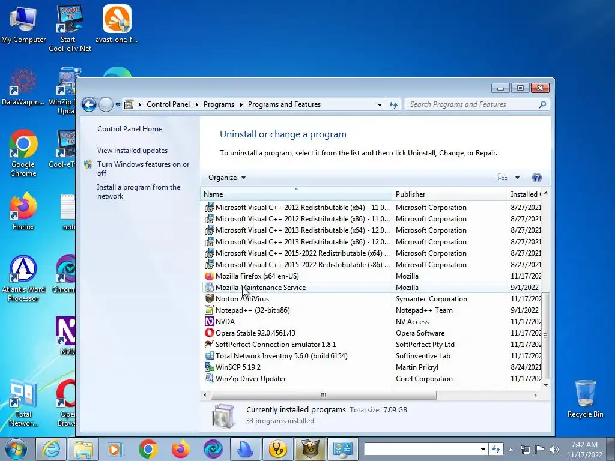Screen dimensions: 615x461
Task: Select Opera Stable 92.0.4561.43 entry
Action: 372,333
